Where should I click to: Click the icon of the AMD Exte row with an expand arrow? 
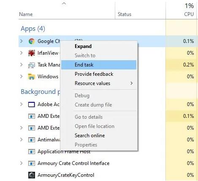[32, 128]
